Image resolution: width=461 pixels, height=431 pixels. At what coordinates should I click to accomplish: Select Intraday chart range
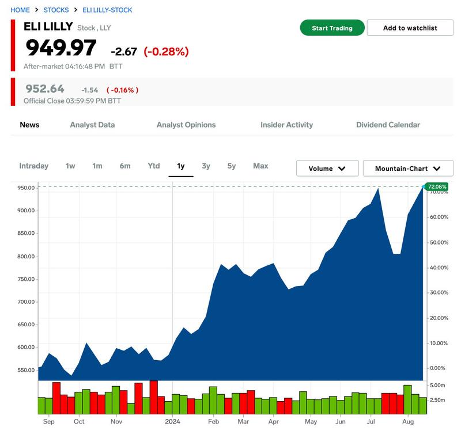click(33, 166)
